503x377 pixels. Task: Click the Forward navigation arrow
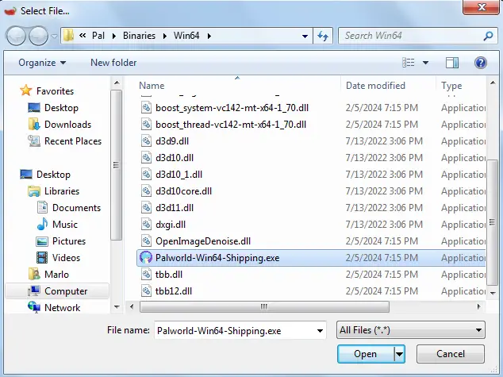[38, 36]
